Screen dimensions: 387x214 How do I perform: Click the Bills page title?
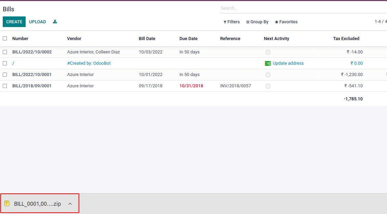[9, 9]
